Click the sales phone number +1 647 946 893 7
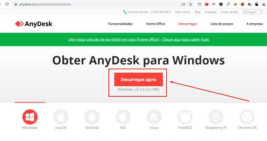This screenshot has width=267, height=141. coord(160,12)
